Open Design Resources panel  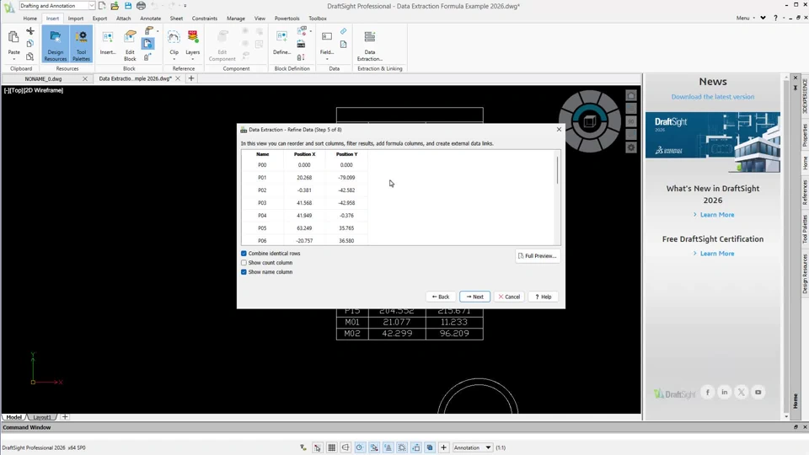coord(56,45)
